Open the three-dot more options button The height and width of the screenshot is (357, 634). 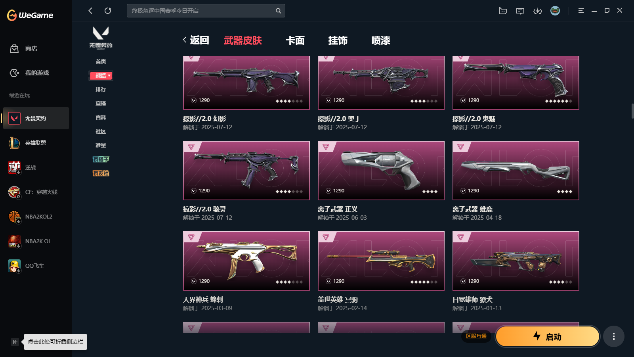pyautogui.click(x=614, y=336)
